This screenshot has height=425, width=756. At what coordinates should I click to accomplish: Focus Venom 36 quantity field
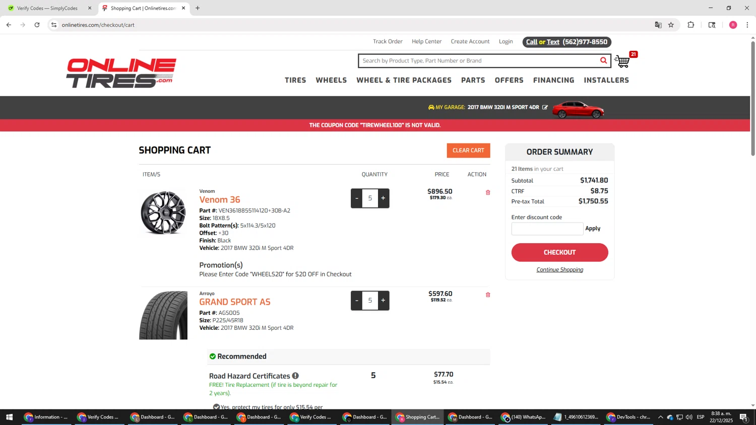pos(370,198)
